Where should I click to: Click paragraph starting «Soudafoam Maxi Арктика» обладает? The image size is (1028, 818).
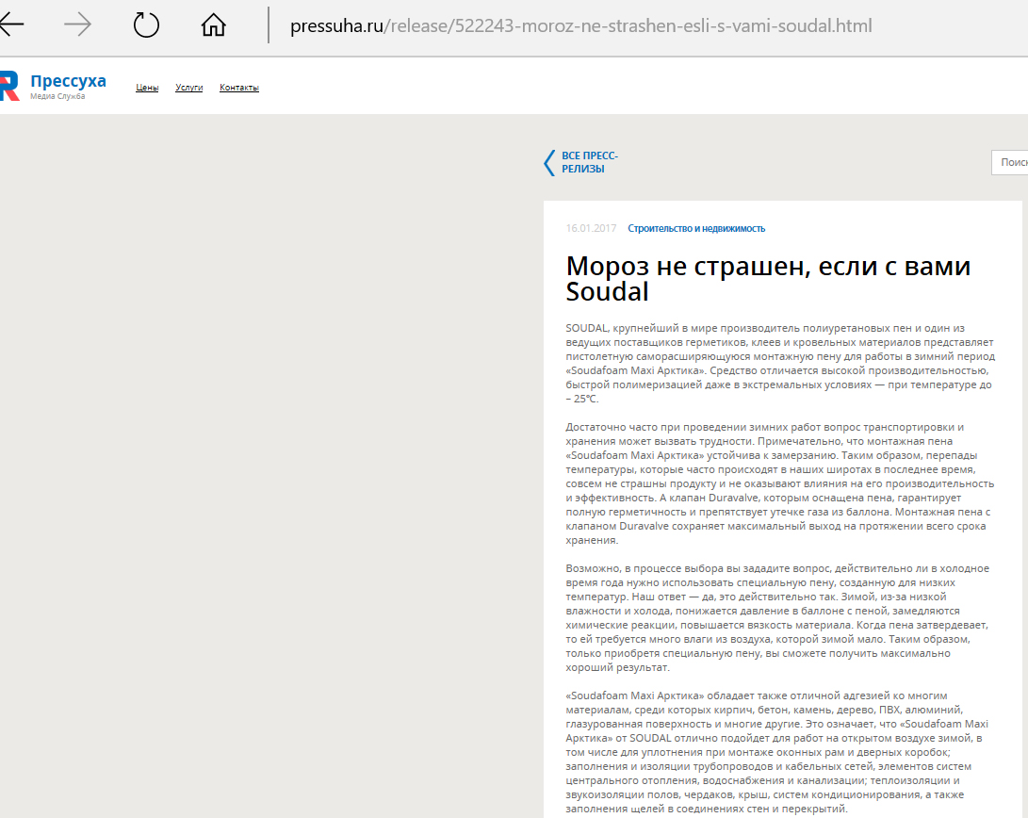[777, 752]
